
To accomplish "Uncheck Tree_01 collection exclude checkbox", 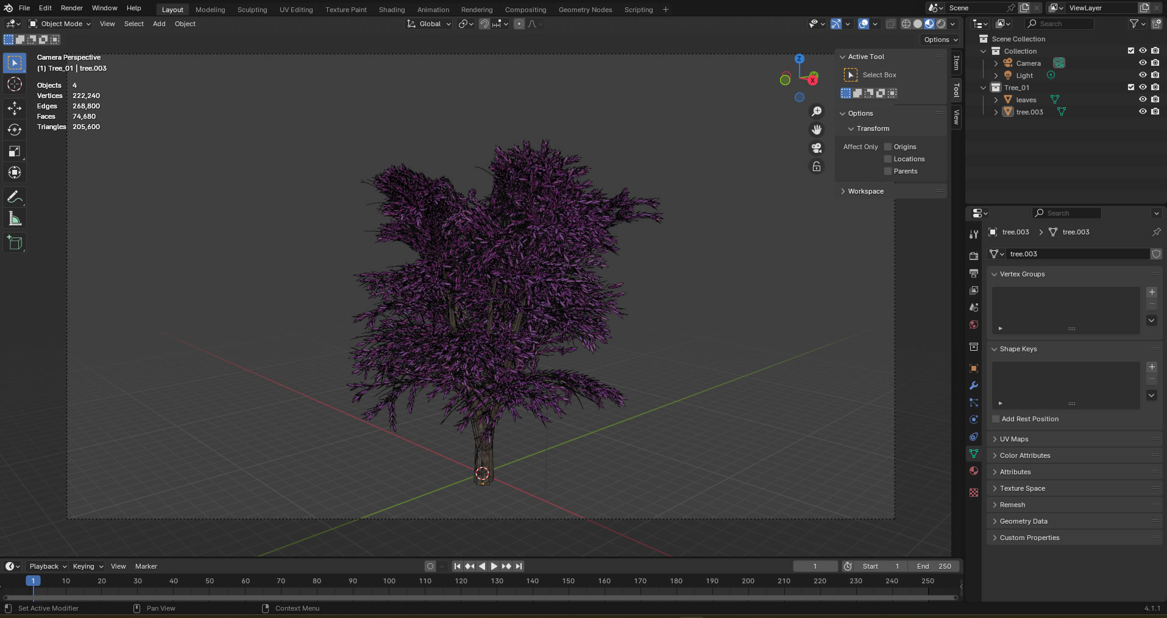I will coord(1131,87).
